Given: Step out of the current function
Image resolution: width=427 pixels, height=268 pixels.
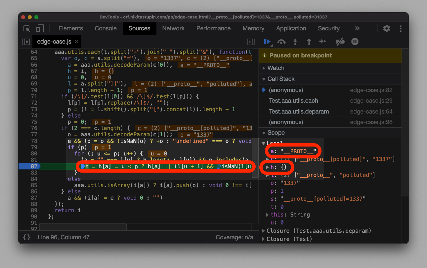Looking at the screenshot, I should 309,42.
